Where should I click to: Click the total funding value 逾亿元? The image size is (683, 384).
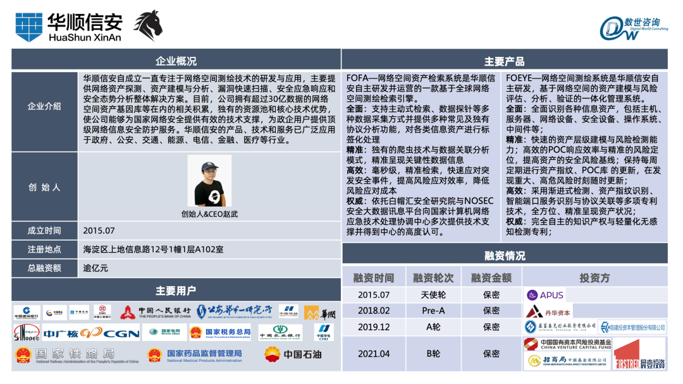(x=95, y=268)
